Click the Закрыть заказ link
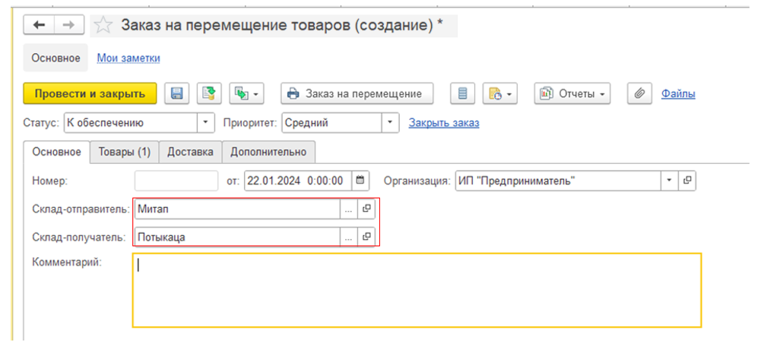764x346 pixels. click(x=444, y=123)
